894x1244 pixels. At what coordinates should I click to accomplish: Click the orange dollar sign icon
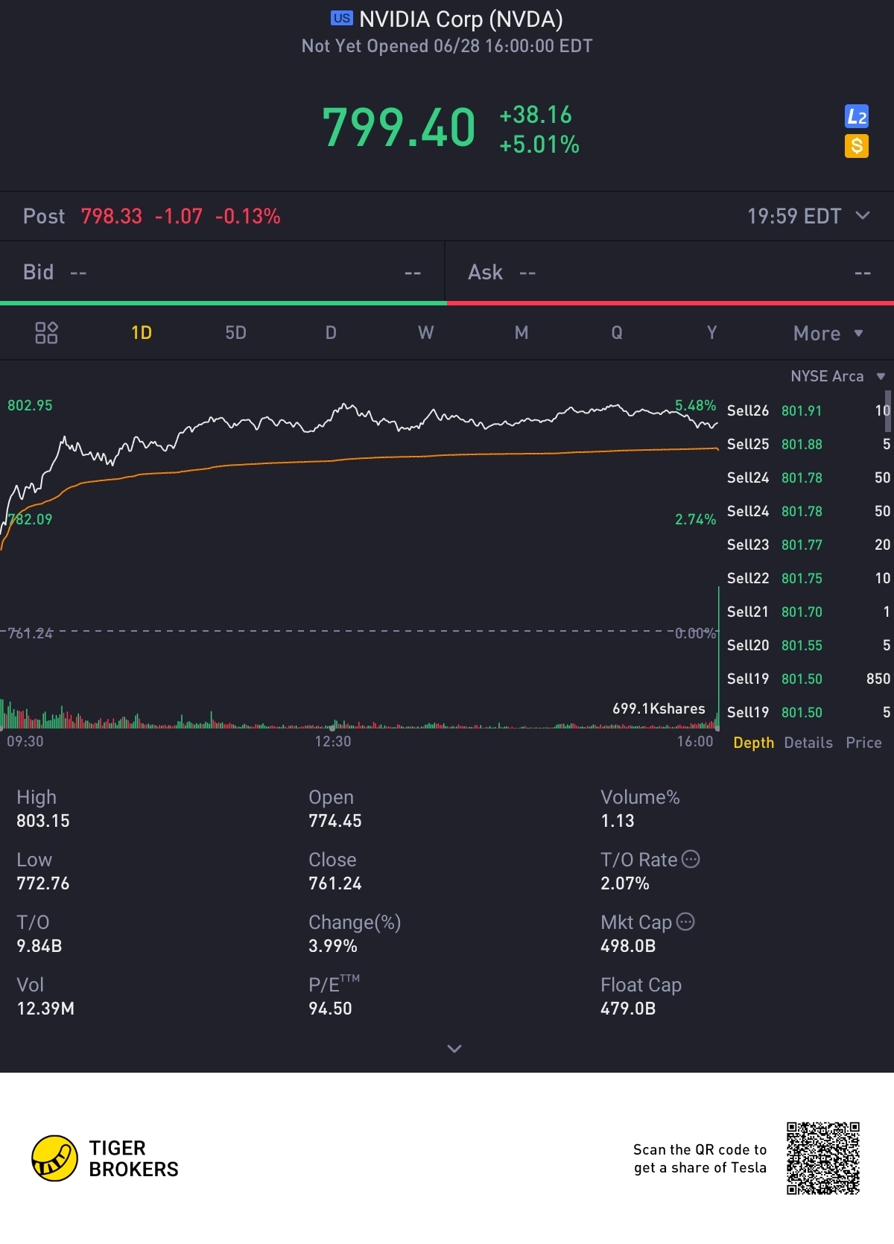(857, 146)
